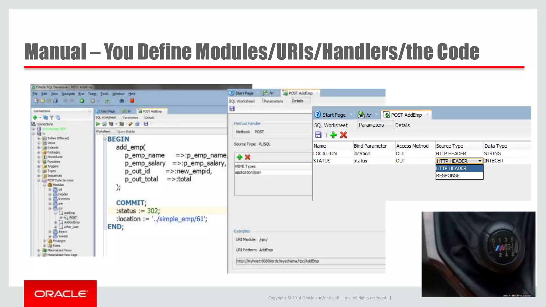Open Start Page tab in front window
546x307 pixels.
(x=334, y=115)
